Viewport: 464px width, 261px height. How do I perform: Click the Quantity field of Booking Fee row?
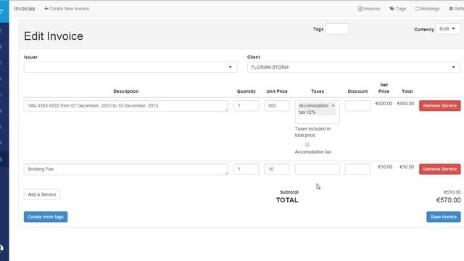click(246, 169)
